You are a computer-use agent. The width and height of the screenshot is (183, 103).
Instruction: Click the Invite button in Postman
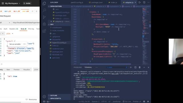point(27,3)
